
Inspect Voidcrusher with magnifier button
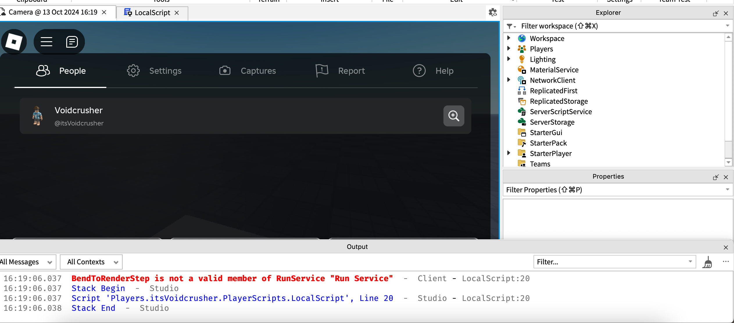pyautogui.click(x=454, y=116)
